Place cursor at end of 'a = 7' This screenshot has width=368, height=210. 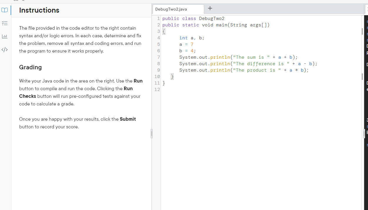click(x=194, y=44)
